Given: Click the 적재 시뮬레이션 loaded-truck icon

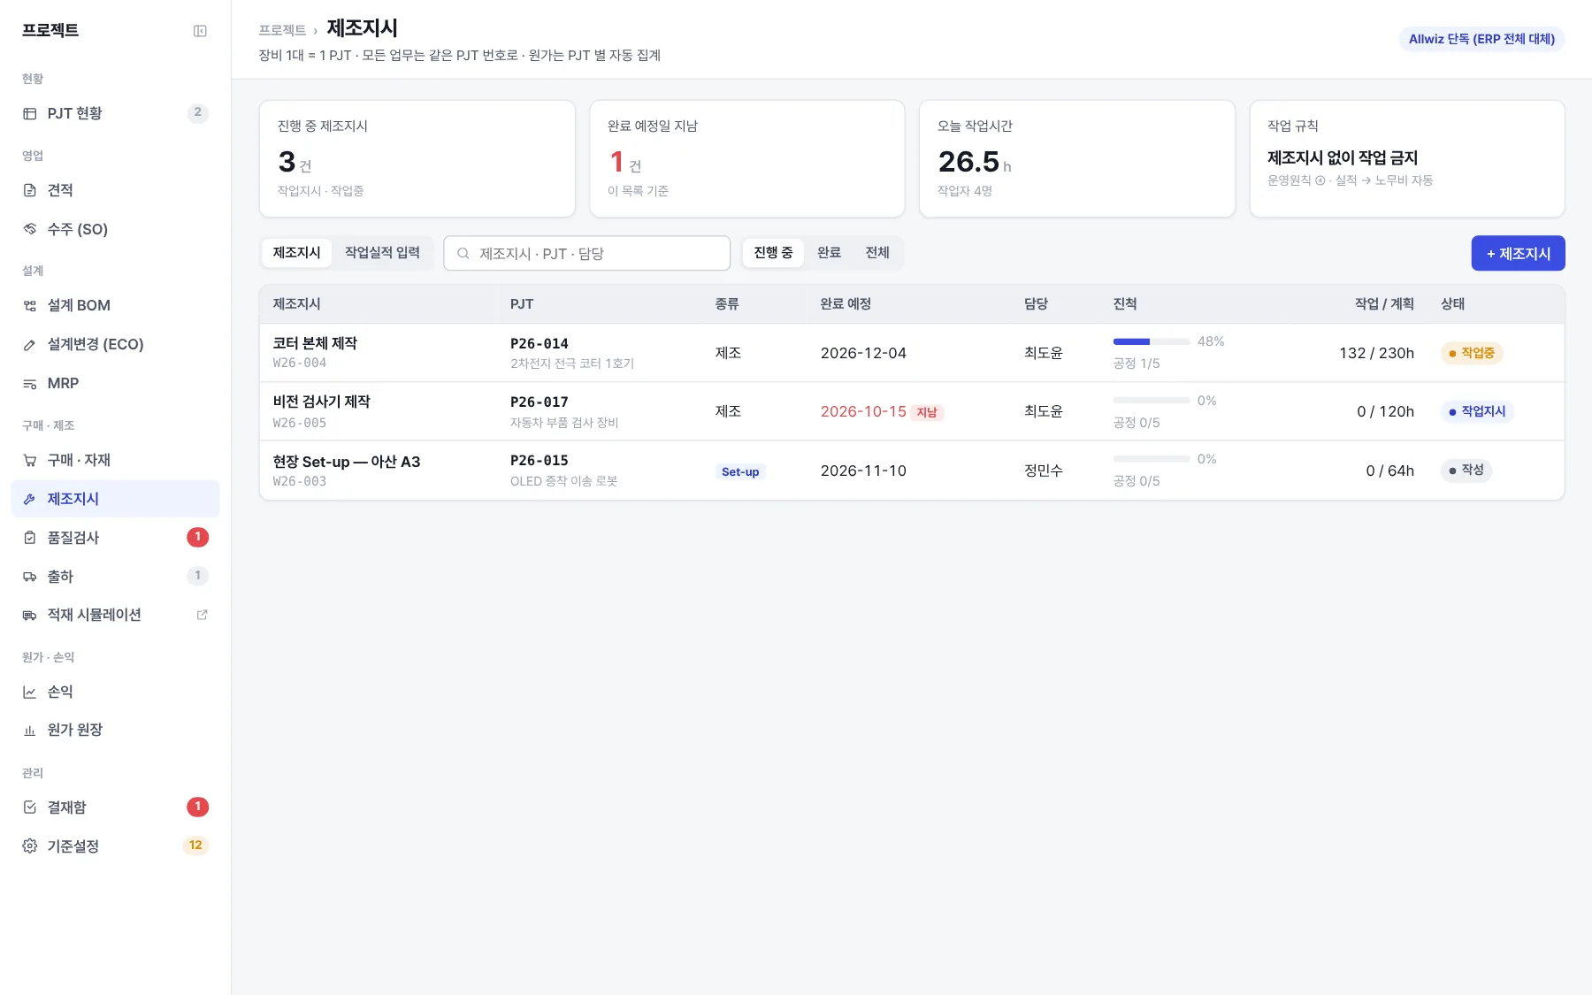Looking at the screenshot, I should pyautogui.click(x=30, y=615).
